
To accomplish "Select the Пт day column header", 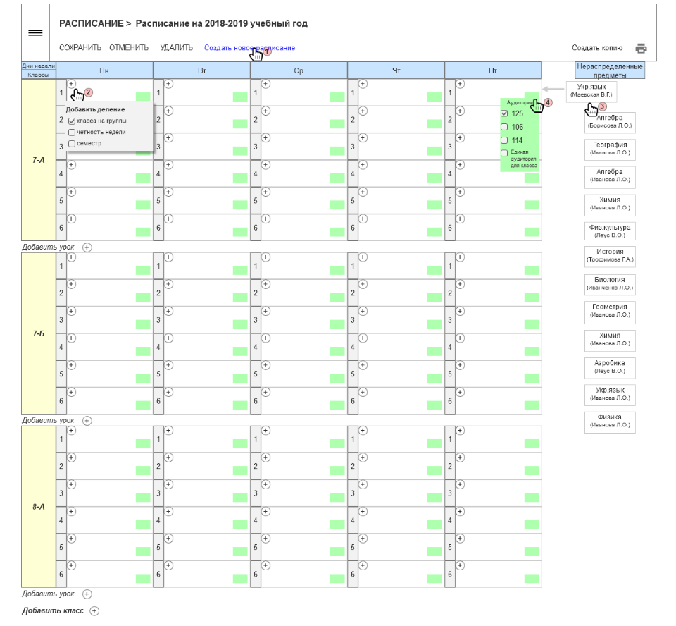I will tap(493, 70).
